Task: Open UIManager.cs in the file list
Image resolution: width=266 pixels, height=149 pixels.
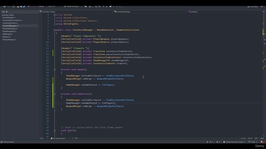Action: click(x=7, y=34)
